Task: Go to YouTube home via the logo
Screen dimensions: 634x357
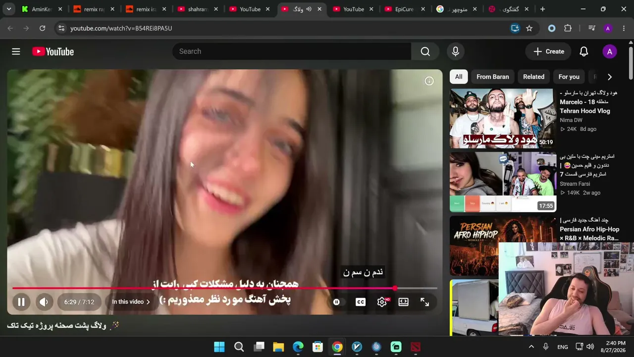Action: point(53,52)
